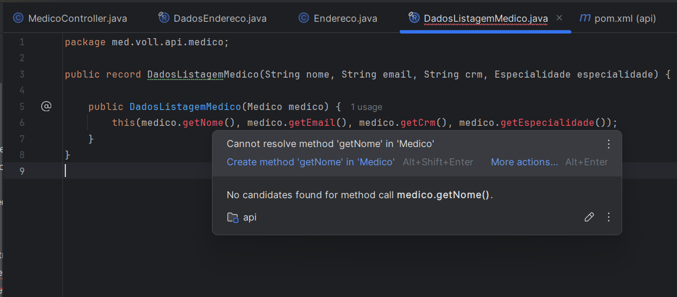
Task: Open the tooltip's top three-dot menu
Action: 609,144
